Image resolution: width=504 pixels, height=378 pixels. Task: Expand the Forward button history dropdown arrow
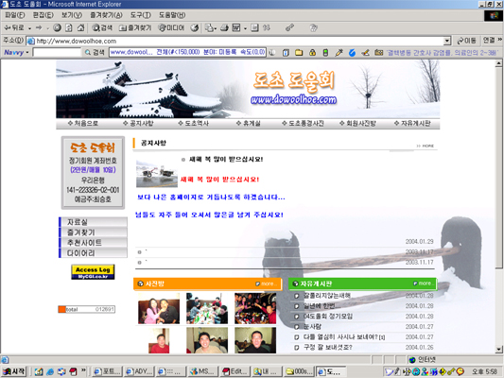[47, 28]
